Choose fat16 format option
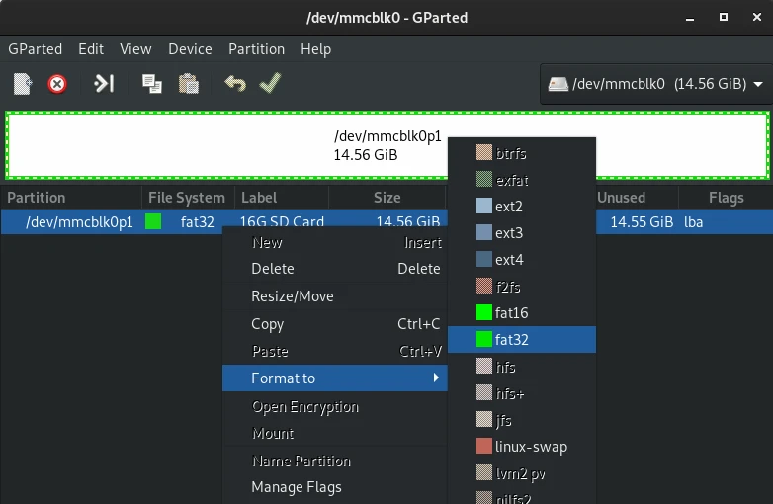Image resolution: width=773 pixels, height=504 pixels. [522, 313]
